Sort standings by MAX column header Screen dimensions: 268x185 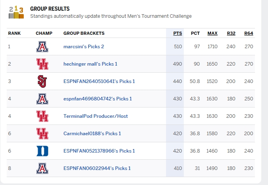point(212,33)
